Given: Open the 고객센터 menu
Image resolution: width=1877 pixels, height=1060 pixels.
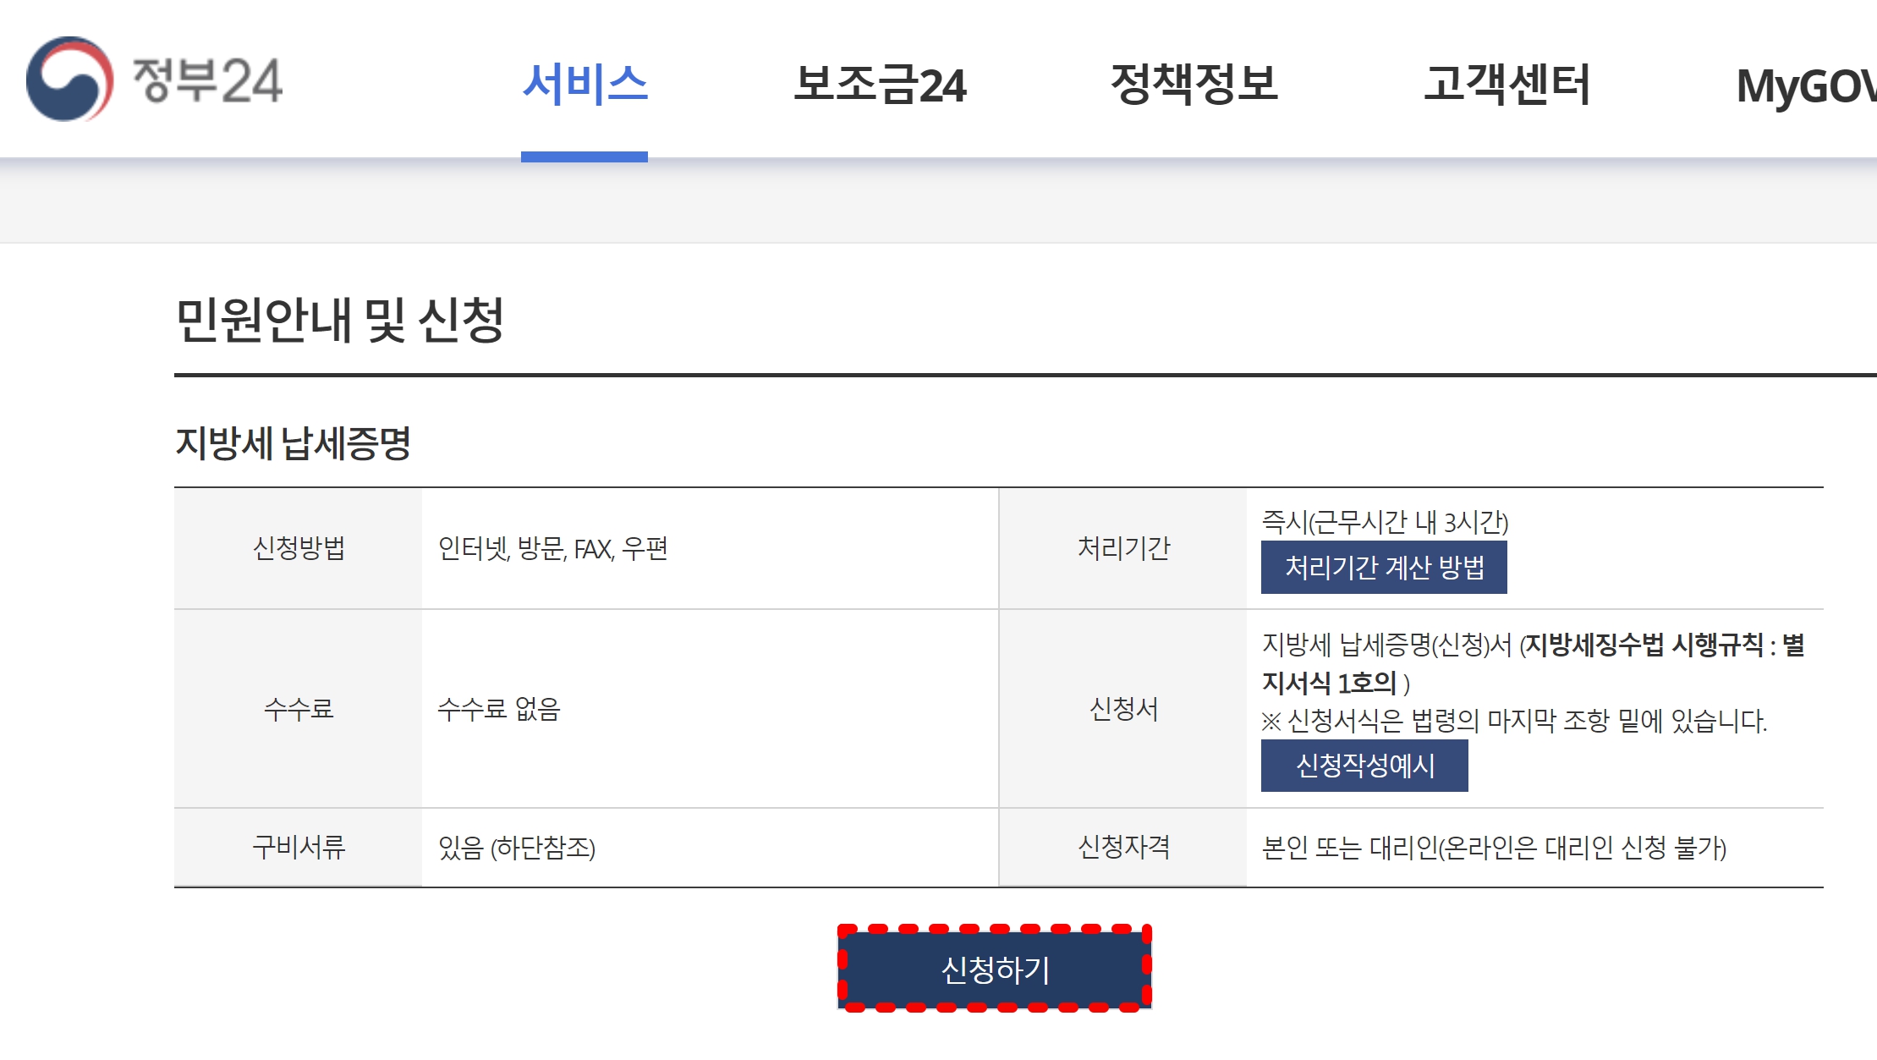Looking at the screenshot, I should coord(1507,85).
